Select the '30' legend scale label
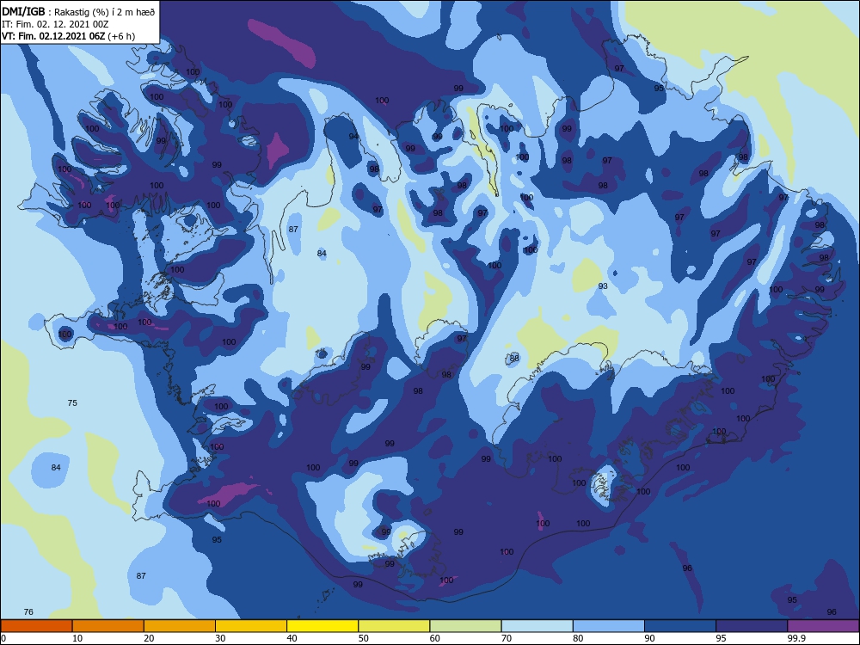This screenshot has height=645, width=860. (220, 638)
